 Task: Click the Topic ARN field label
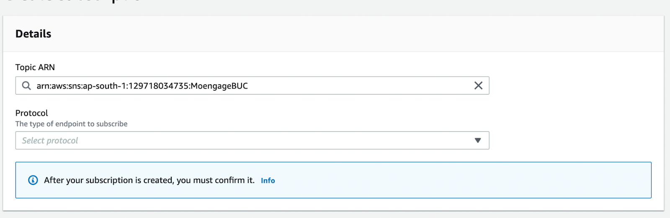pyautogui.click(x=35, y=67)
